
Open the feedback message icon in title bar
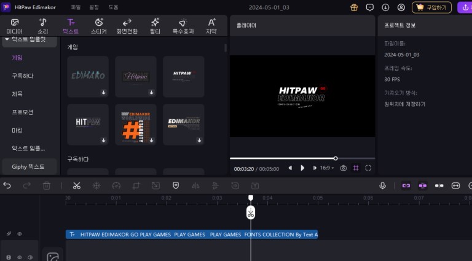[369, 8]
